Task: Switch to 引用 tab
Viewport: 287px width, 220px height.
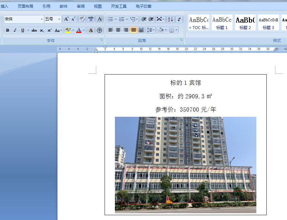Action: 46,6
